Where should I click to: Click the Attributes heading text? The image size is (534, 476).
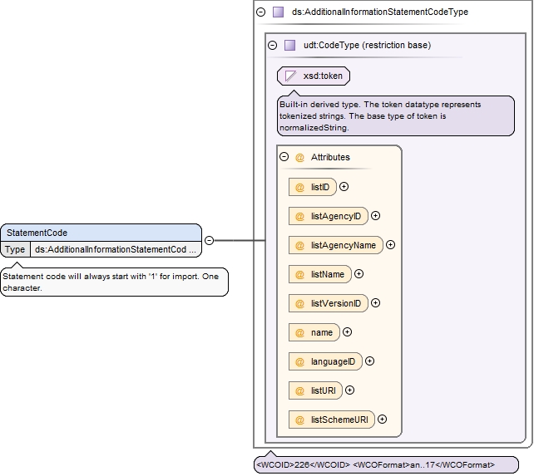tap(330, 157)
